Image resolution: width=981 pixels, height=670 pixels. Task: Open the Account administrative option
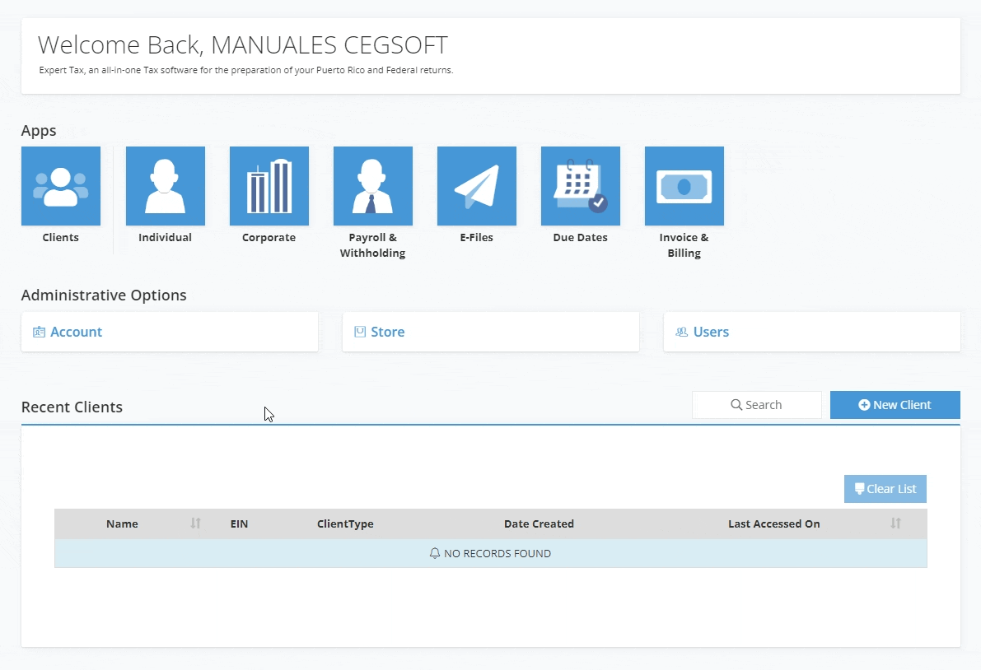77,333
